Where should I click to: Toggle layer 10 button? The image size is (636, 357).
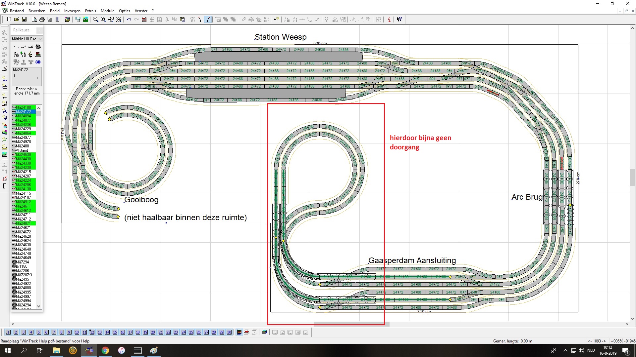click(77, 332)
